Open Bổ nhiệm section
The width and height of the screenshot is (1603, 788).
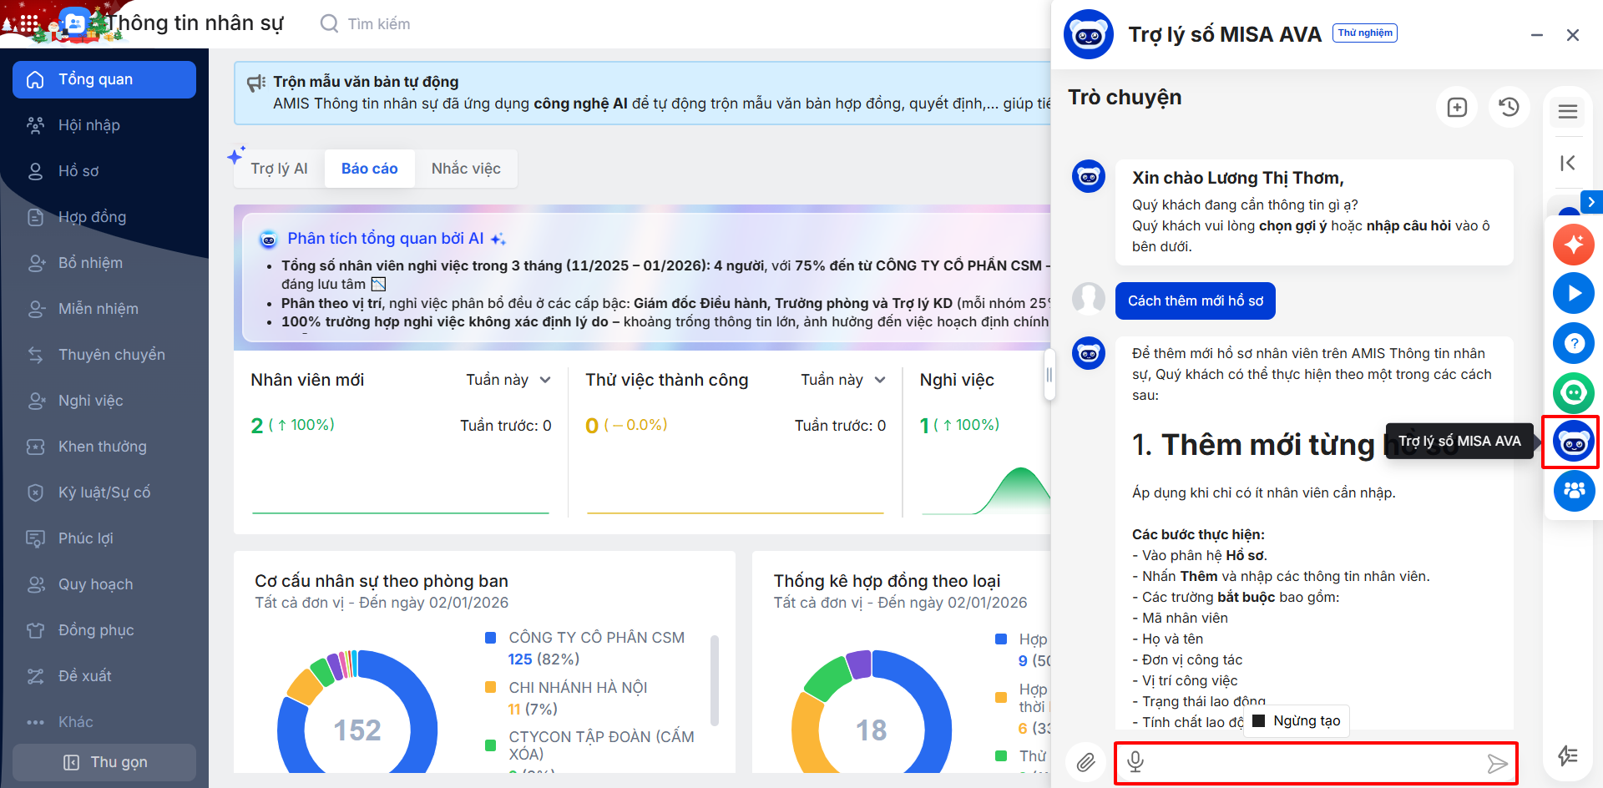(x=104, y=263)
